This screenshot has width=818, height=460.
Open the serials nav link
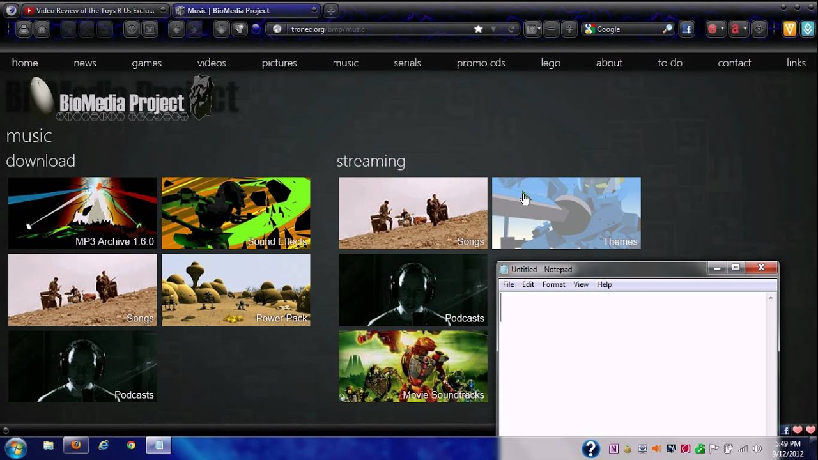point(407,63)
